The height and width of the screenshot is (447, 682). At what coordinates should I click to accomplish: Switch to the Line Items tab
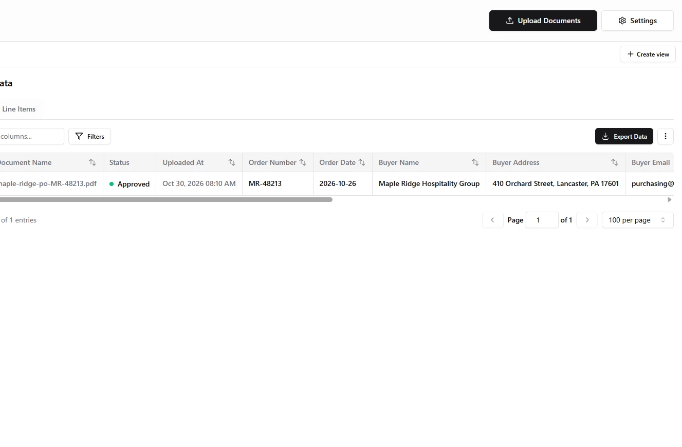coord(19,109)
